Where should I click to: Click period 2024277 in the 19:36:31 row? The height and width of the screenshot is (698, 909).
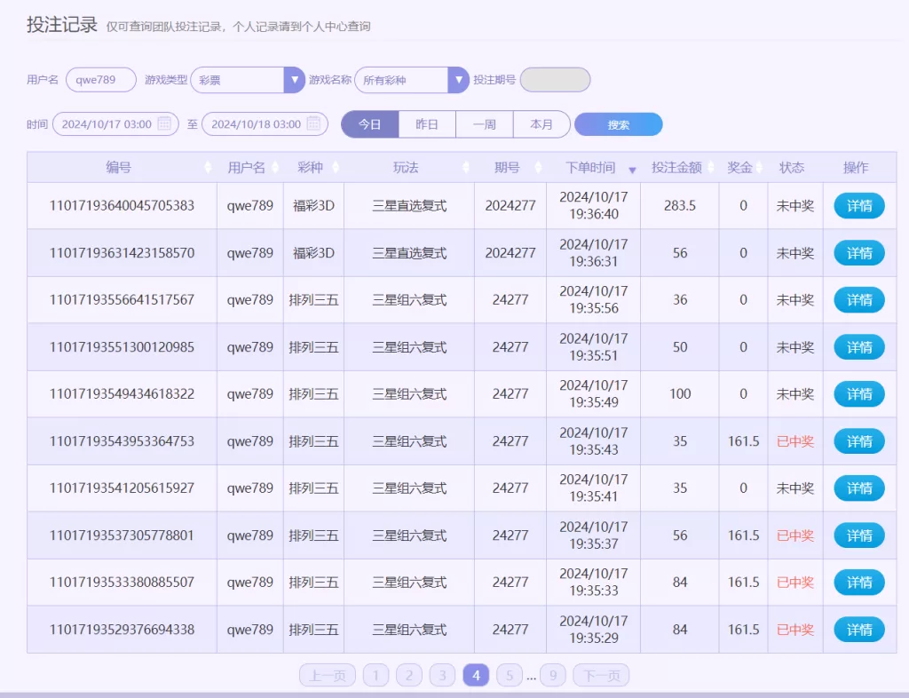click(x=510, y=253)
